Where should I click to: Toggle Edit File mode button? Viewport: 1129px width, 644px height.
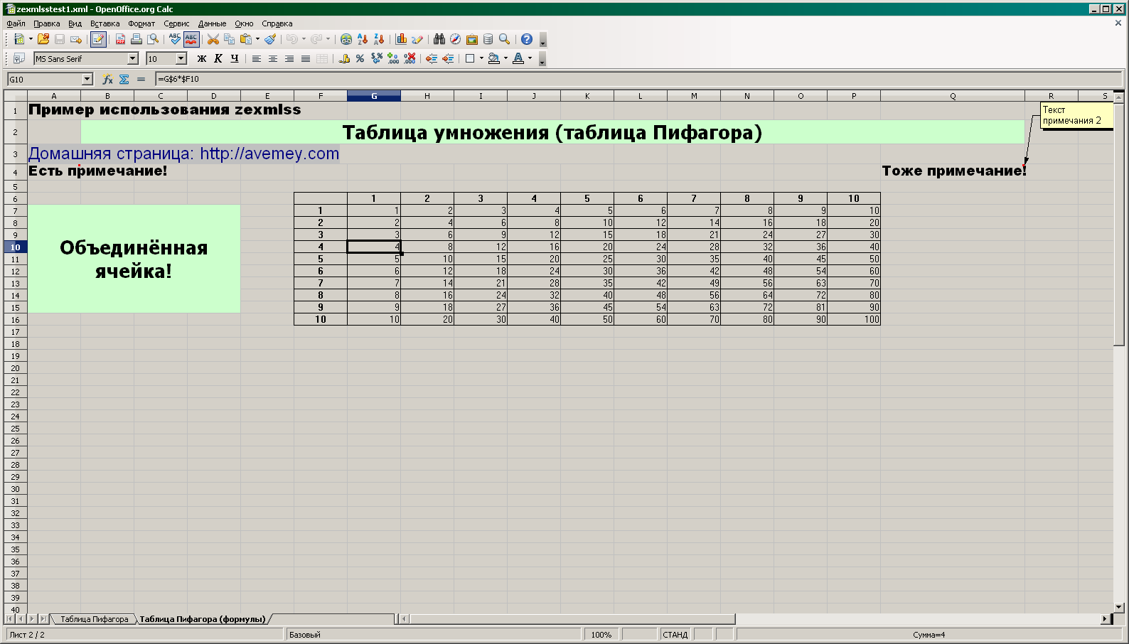coord(98,40)
